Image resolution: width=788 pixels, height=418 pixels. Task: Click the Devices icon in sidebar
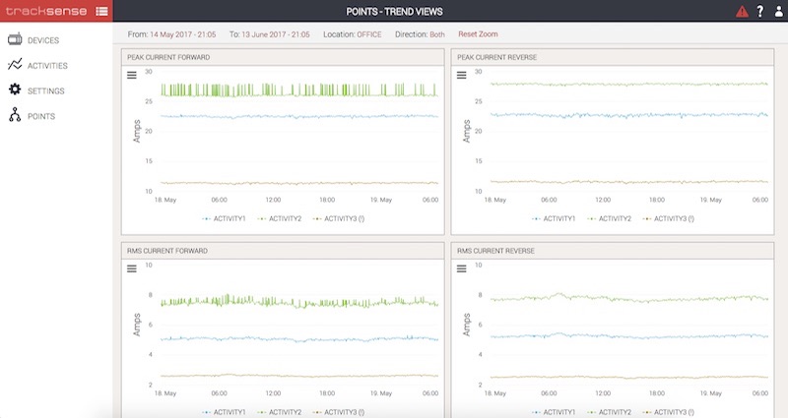coord(15,40)
